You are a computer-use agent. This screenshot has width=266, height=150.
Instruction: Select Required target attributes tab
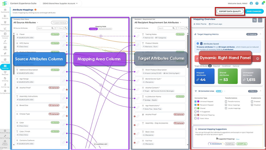(216, 66)
